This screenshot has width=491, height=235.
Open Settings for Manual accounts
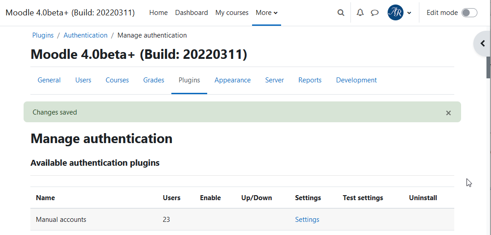[x=307, y=220]
